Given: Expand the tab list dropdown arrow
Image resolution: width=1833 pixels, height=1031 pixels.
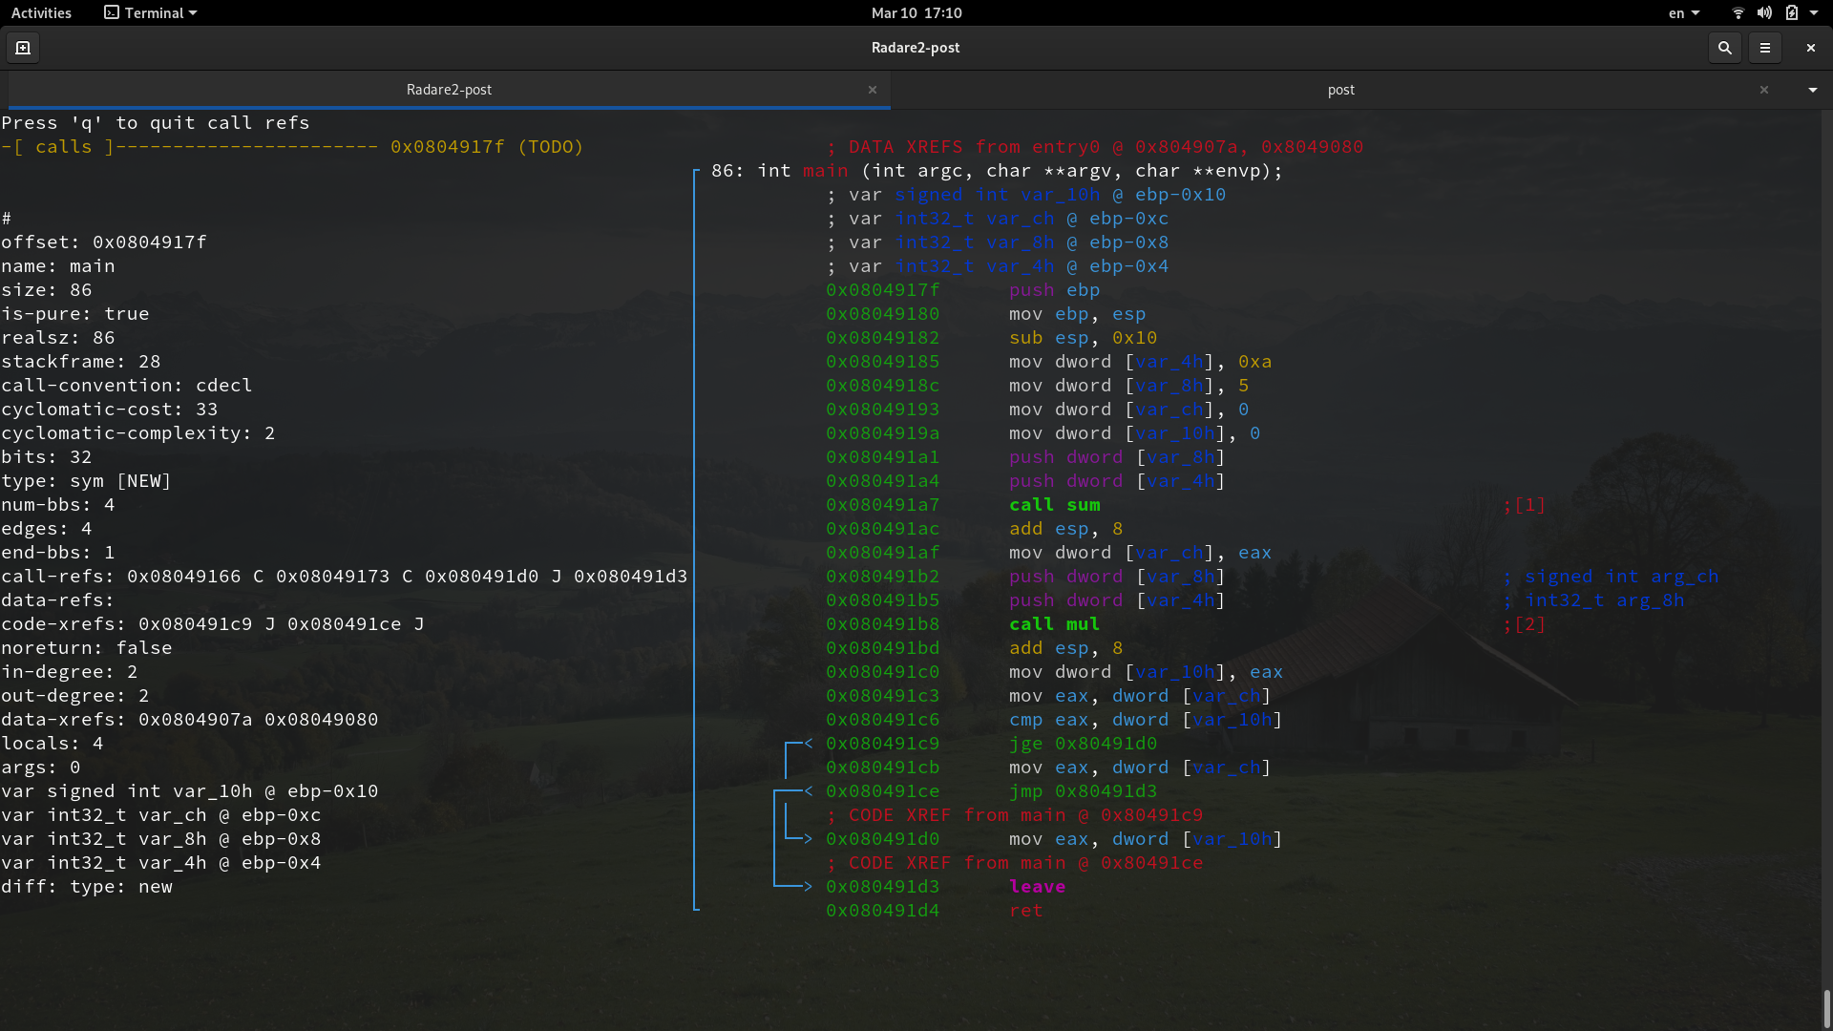Looking at the screenshot, I should 1812,90.
